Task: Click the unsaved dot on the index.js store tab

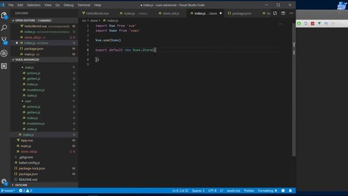Action: pos(221,13)
